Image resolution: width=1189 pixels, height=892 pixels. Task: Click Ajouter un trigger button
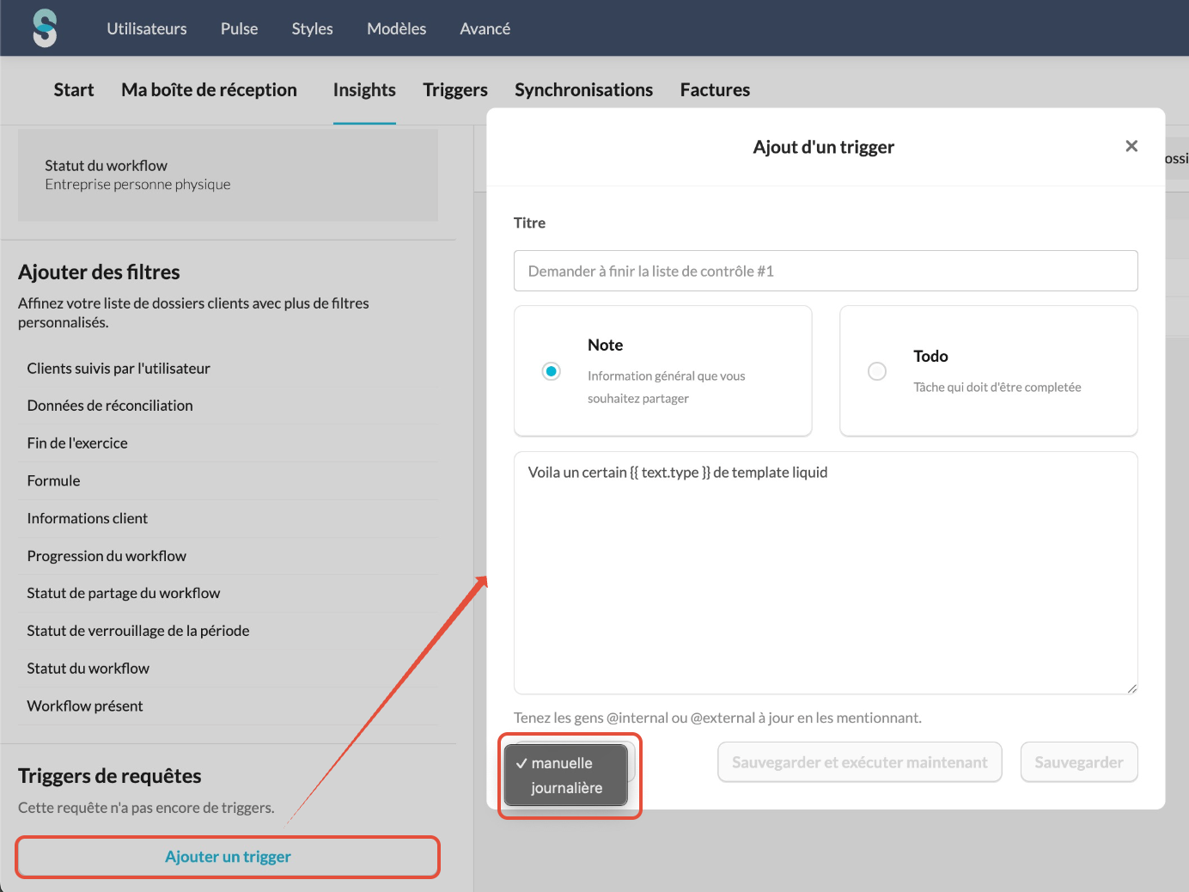(x=228, y=857)
